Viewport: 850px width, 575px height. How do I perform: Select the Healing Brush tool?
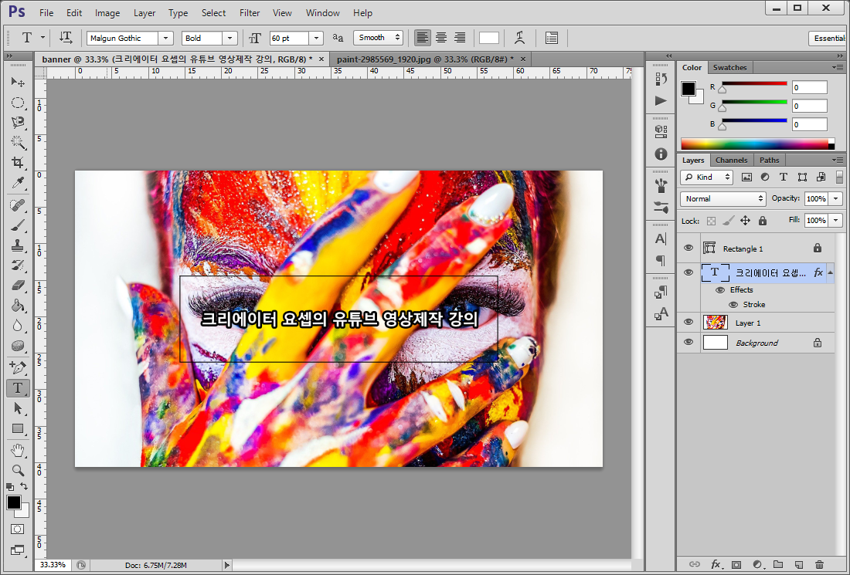tap(18, 205)
